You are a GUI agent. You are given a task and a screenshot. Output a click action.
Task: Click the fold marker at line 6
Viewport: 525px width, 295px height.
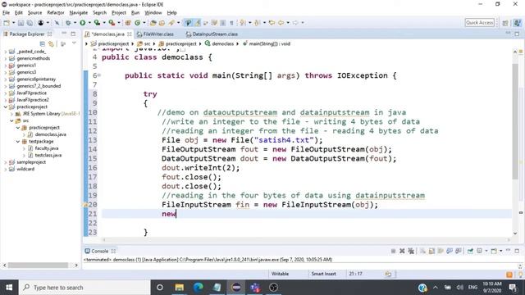click(99, 75)
